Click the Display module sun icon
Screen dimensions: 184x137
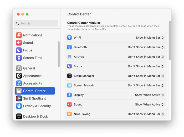[x=69, y=95]
